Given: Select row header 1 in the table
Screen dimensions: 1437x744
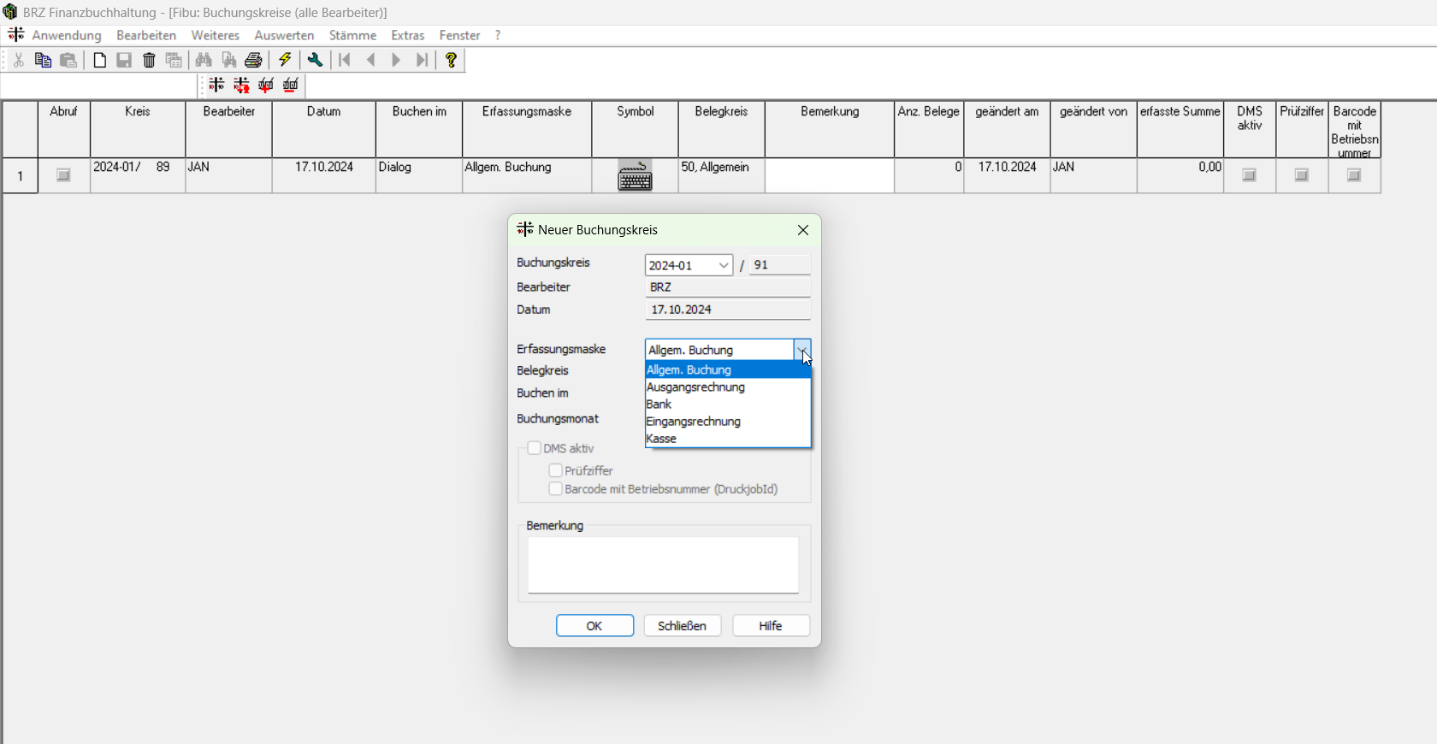Looking at the screenshot, I should click(x=21, y=176).
